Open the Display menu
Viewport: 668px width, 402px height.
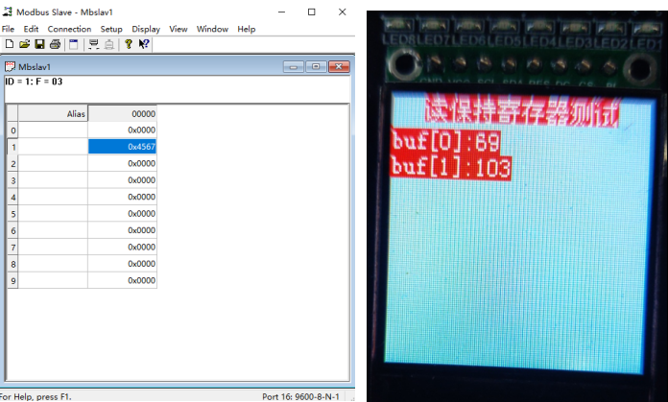click(146, 29)
